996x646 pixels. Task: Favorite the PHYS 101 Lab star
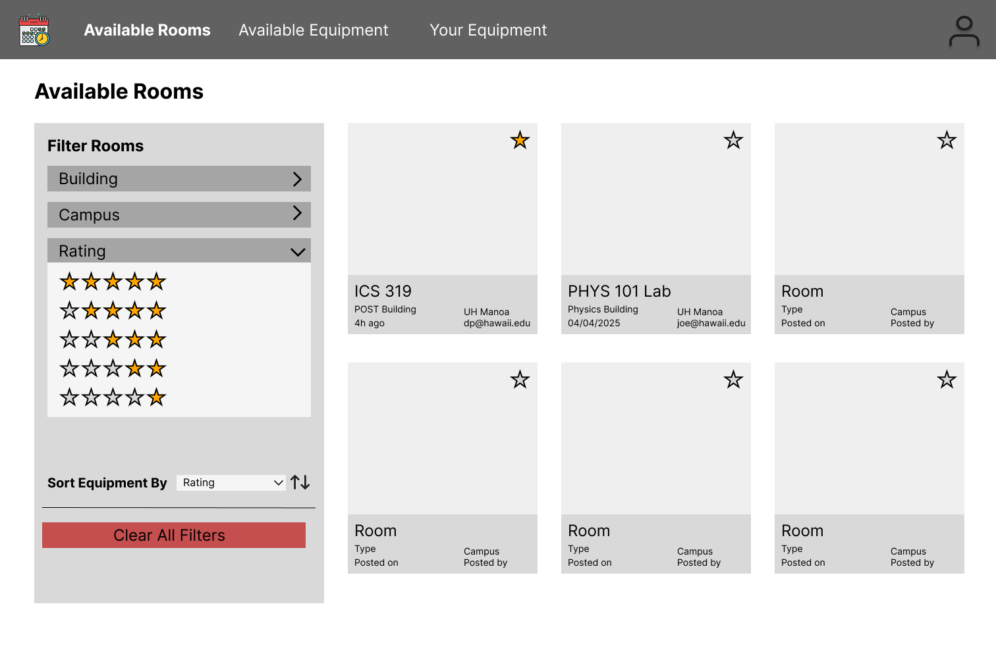coord(733,140)
